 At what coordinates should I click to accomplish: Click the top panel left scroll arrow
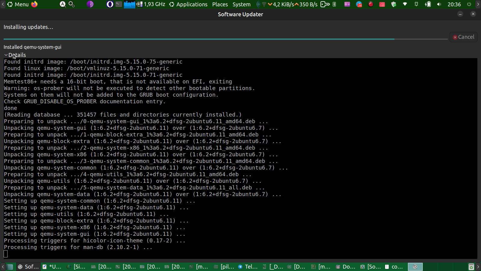click(x=3, y=4)
